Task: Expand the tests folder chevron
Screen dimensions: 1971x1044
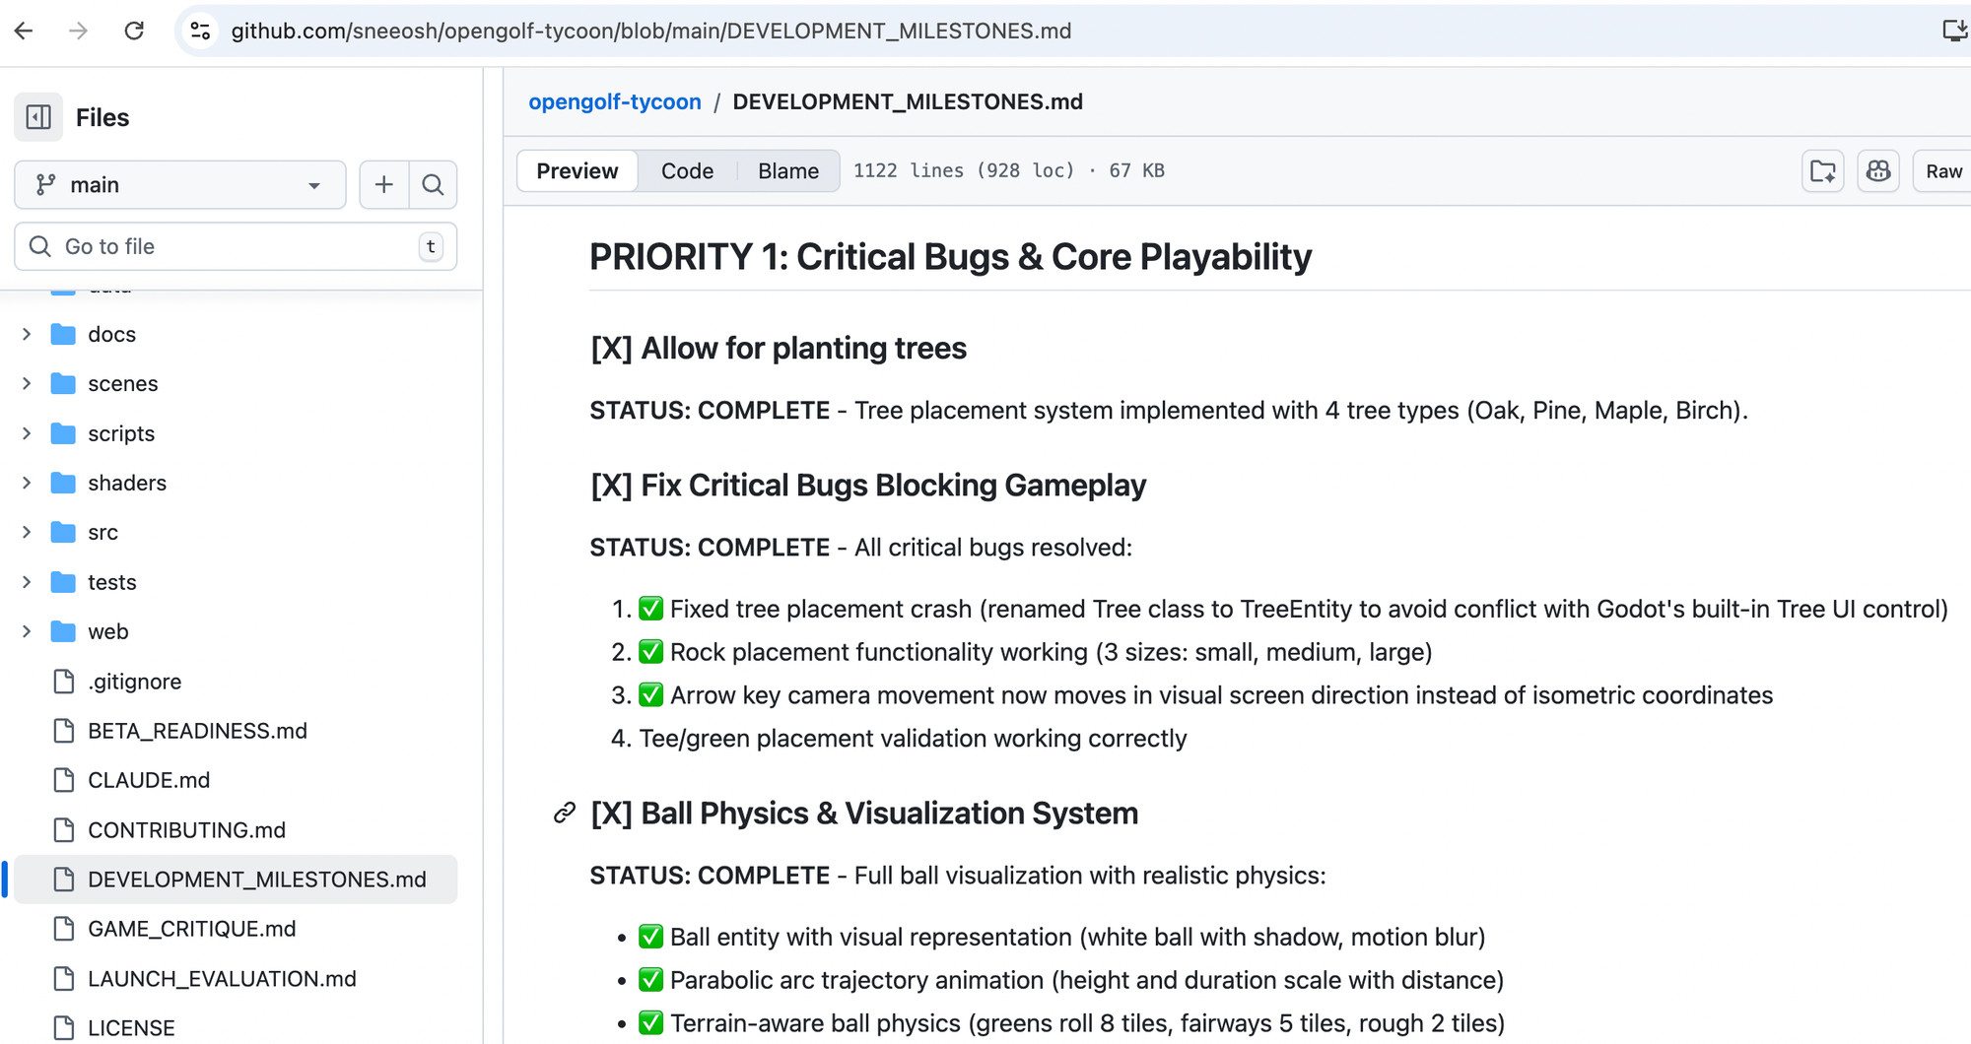Action: pyautogui.click(x=27, y=582)
